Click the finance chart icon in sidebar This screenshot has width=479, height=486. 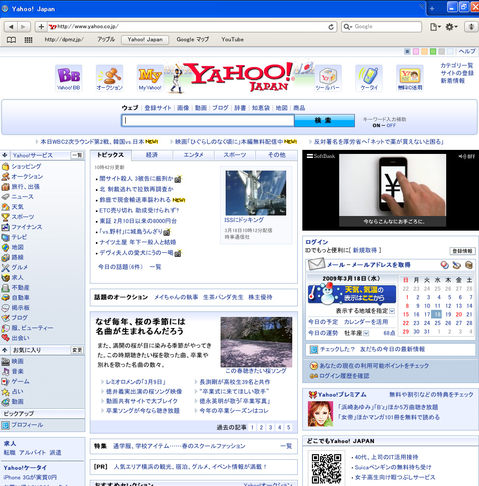5,227
